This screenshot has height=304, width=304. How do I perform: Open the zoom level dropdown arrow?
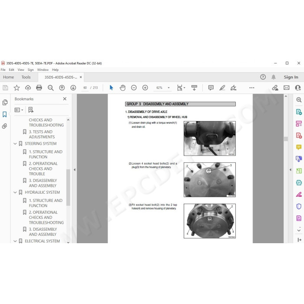pyautogui.click(x=169, y=88)
